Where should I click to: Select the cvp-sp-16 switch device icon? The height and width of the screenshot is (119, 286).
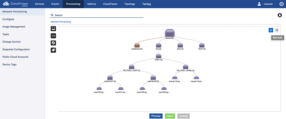(196, 78)
